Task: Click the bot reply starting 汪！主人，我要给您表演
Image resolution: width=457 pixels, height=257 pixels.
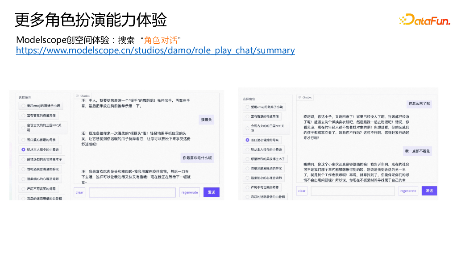Action: coord(136,103)
